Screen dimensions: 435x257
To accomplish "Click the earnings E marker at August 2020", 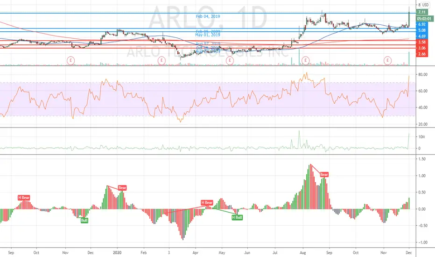I will (305, 60).
